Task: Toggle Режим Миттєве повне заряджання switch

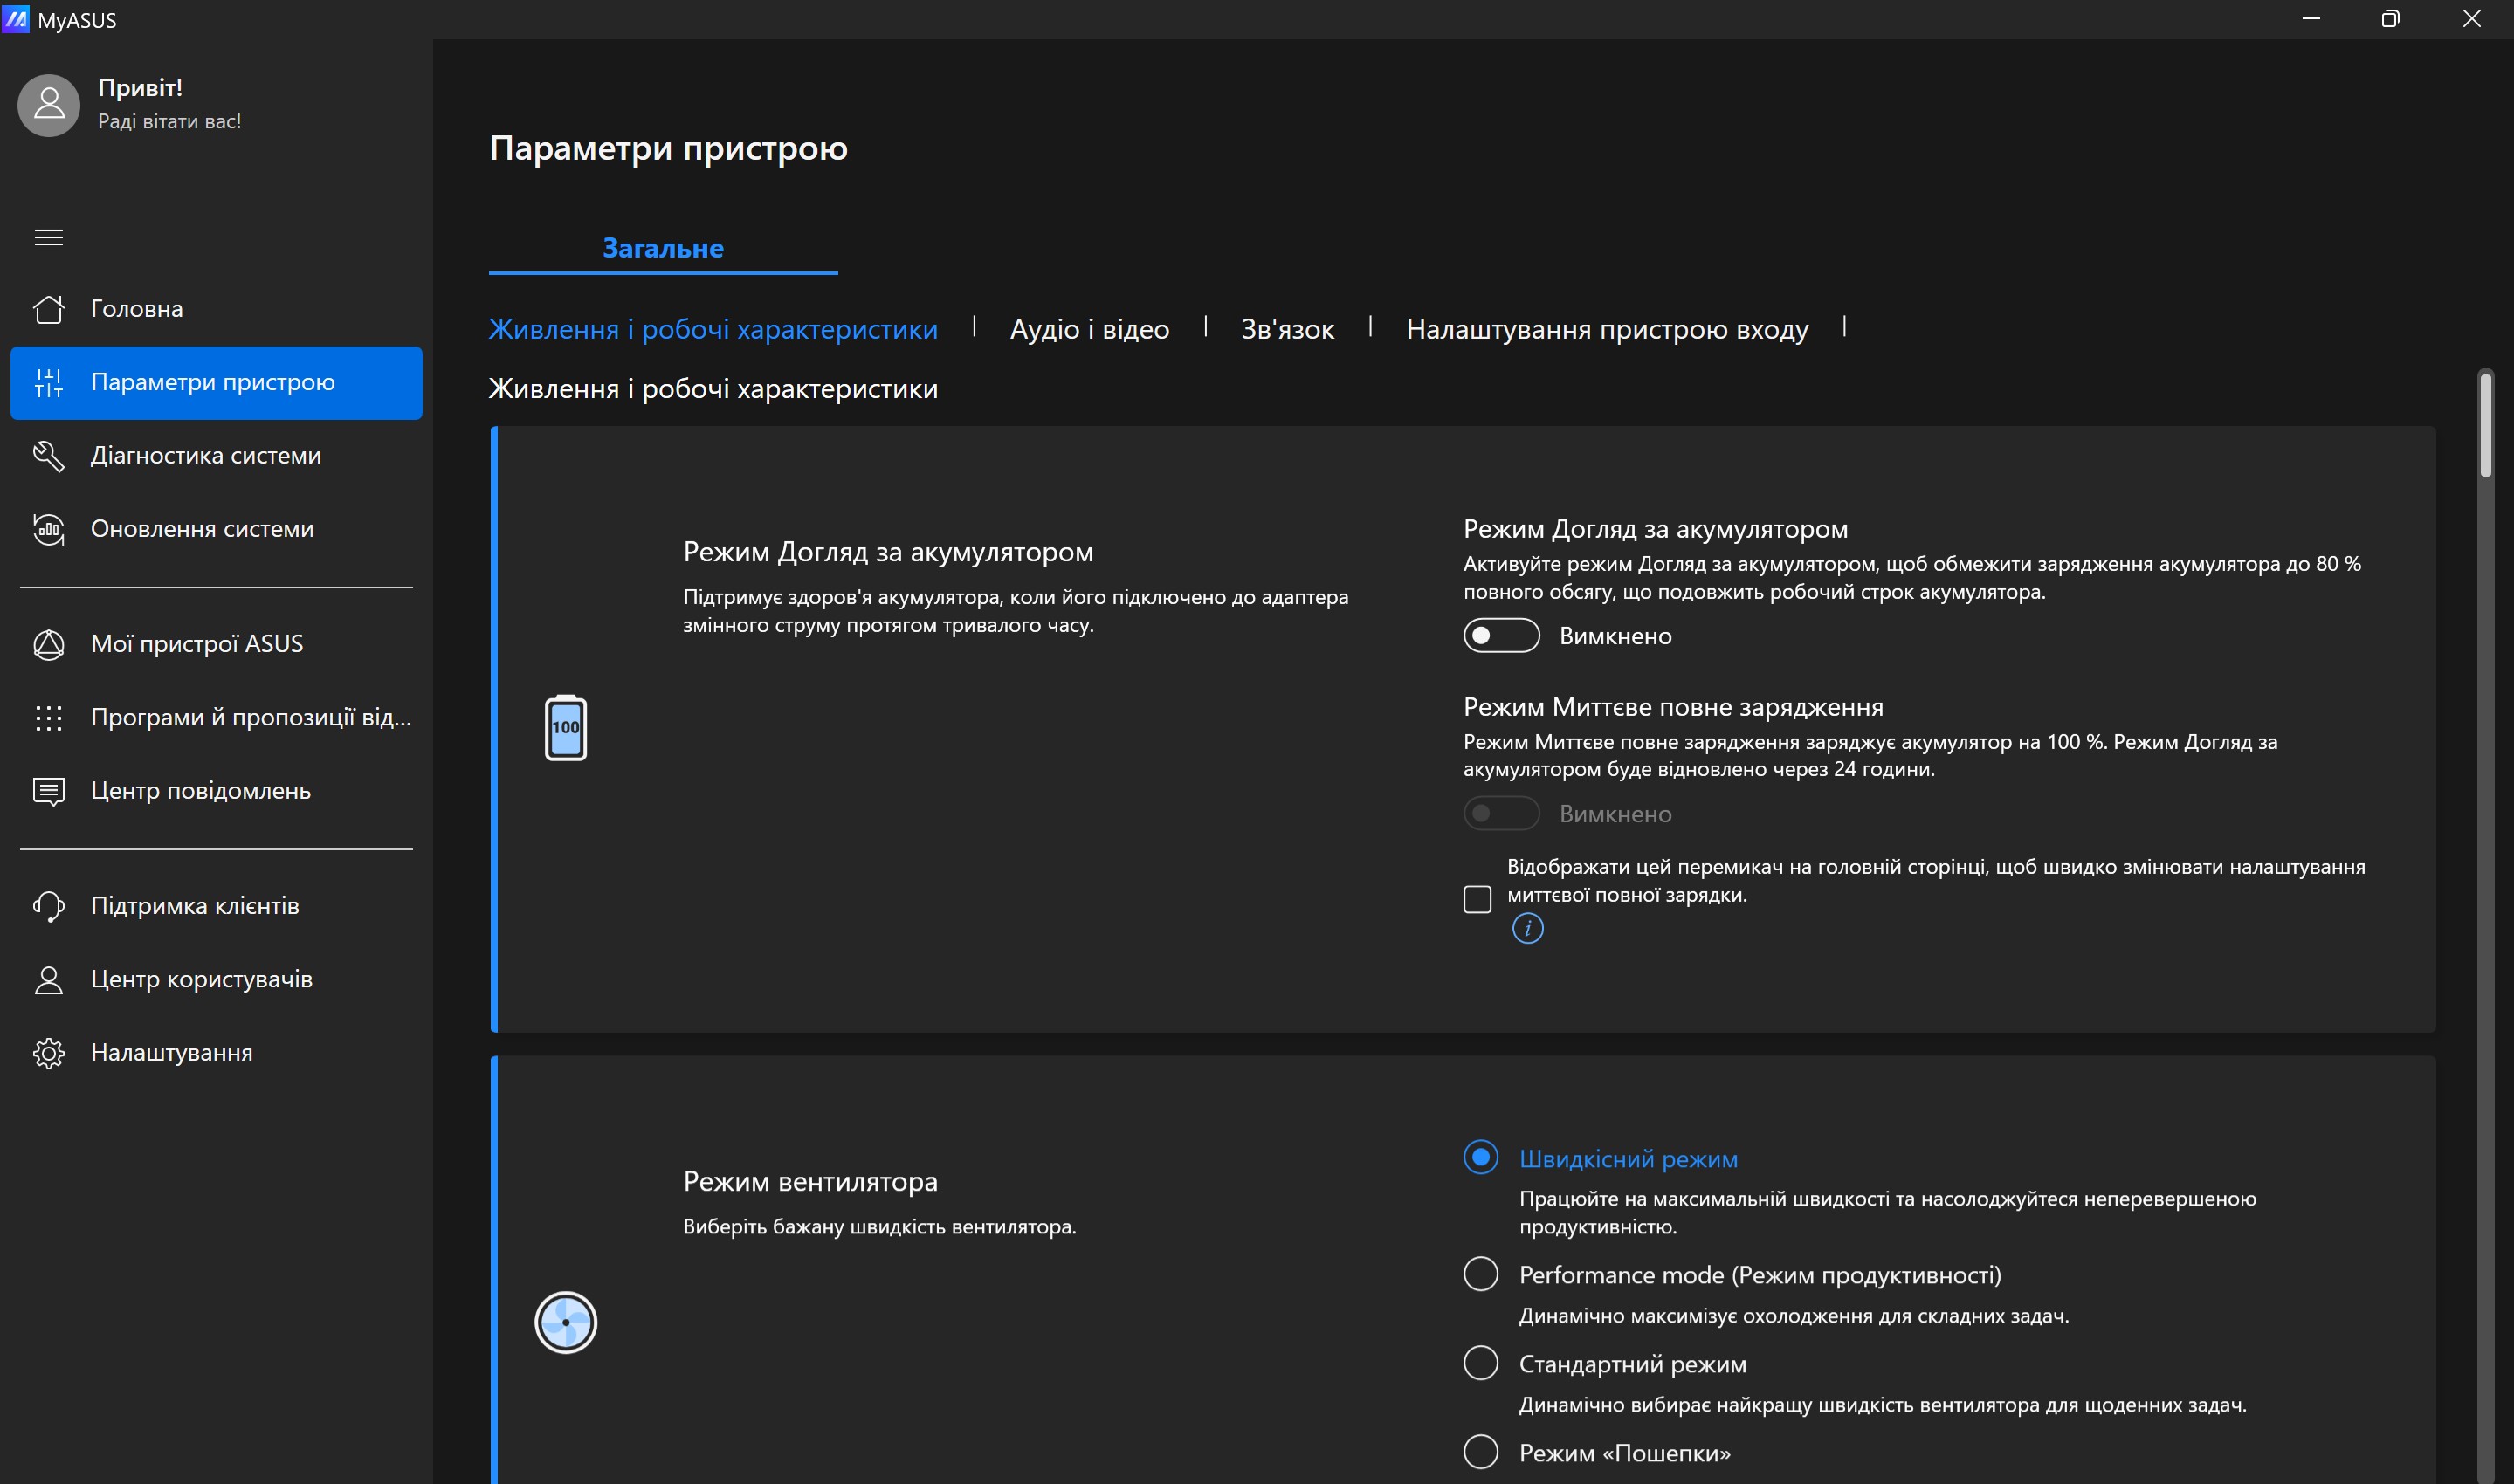Action: (1501, 813)
